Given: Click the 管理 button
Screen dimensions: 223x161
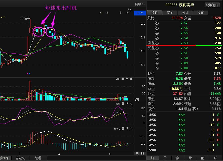Looking at the screenshot, I should point(38,158).
